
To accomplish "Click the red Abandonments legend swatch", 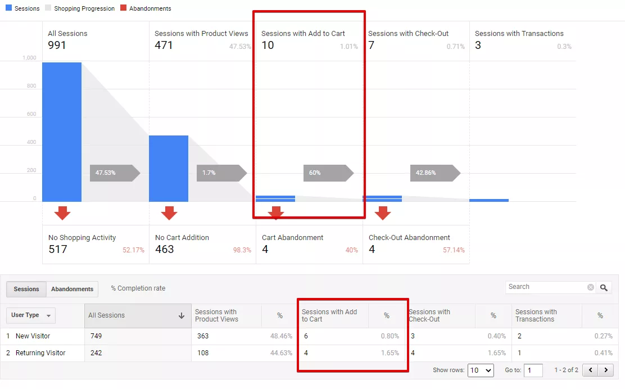I will click(123, 8).
